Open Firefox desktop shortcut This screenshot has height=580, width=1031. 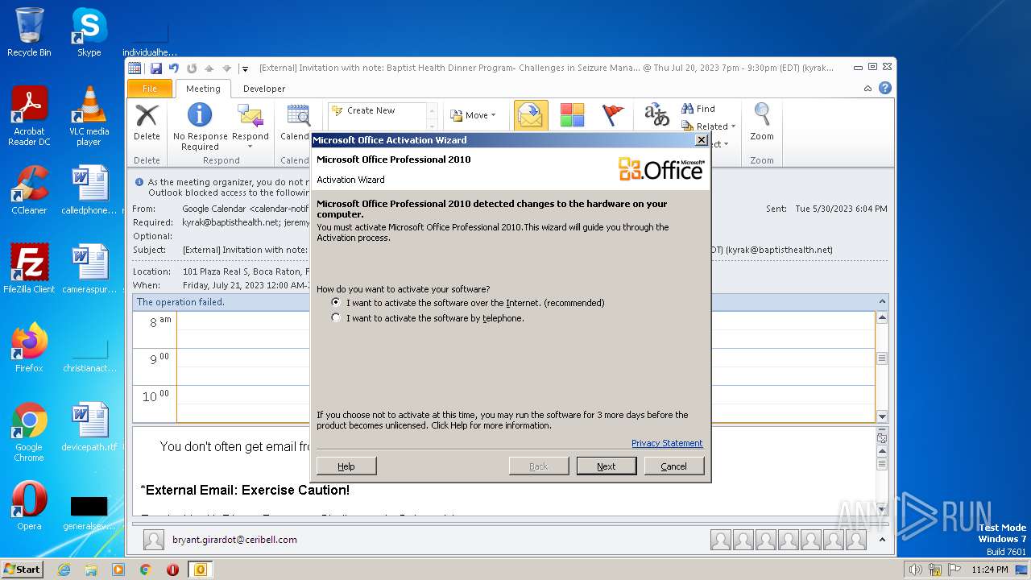[x=29, y=348]
